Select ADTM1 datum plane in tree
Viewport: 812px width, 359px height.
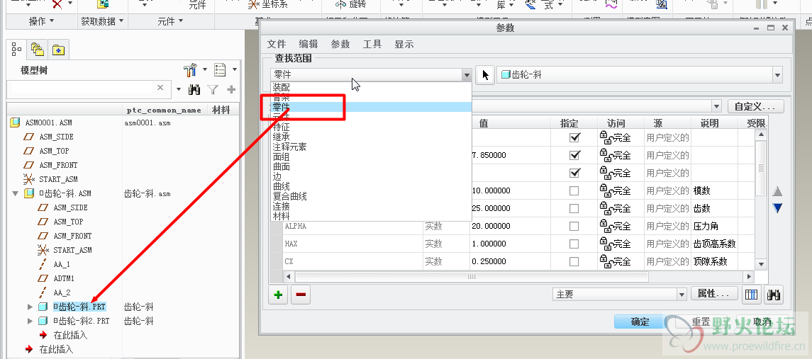(x=64, y=278)
